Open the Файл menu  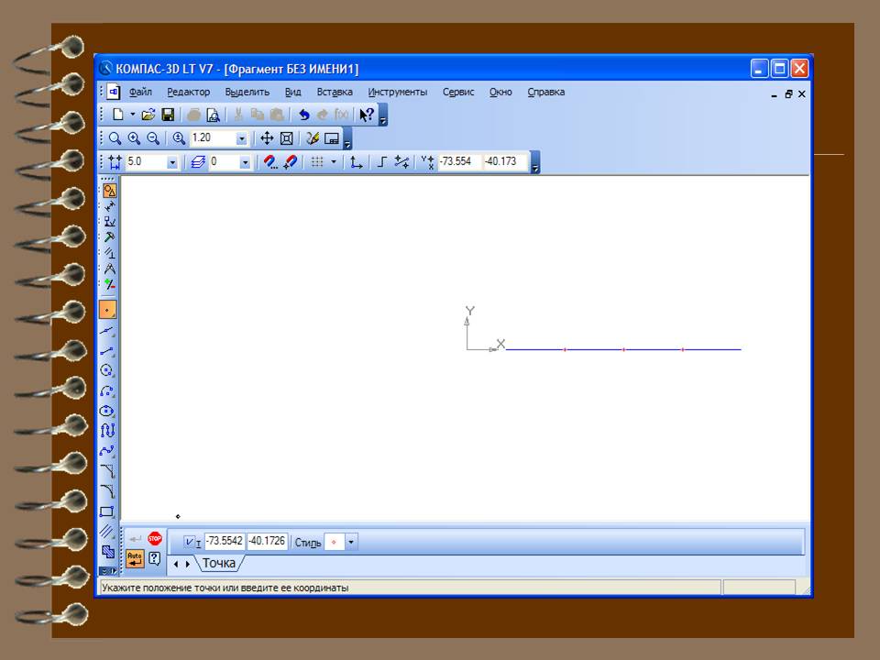(x=140, y=92)
